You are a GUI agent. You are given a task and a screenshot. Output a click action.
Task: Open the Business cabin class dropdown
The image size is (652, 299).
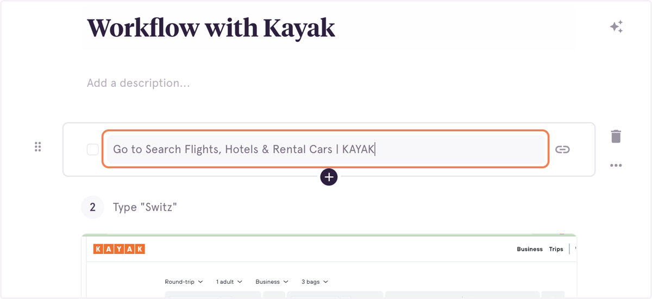coord(272,282)
